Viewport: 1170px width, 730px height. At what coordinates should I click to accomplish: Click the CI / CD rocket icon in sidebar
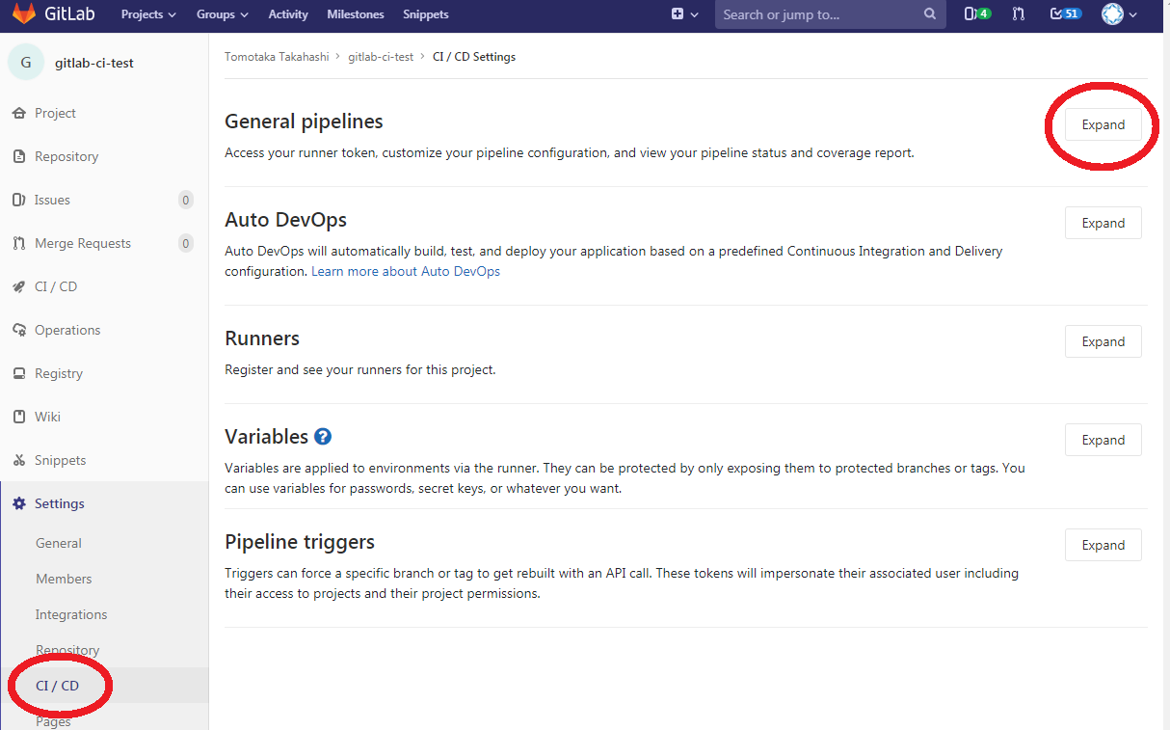click(x=21, y=286)
